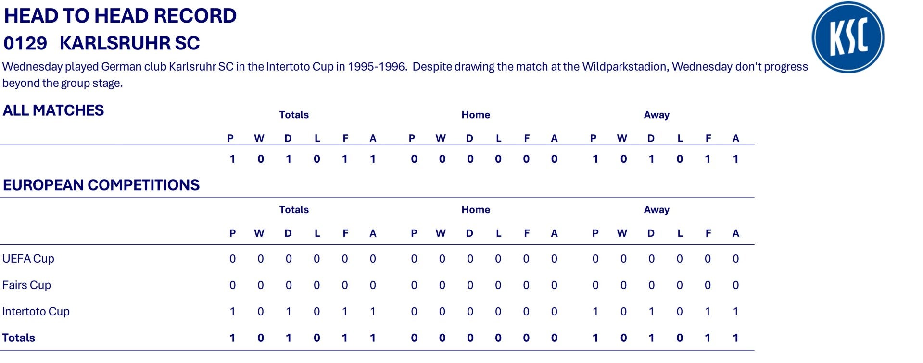Click the HEAD TO HEAD RECORD title

pyautogui.click(x=120, y=16)
